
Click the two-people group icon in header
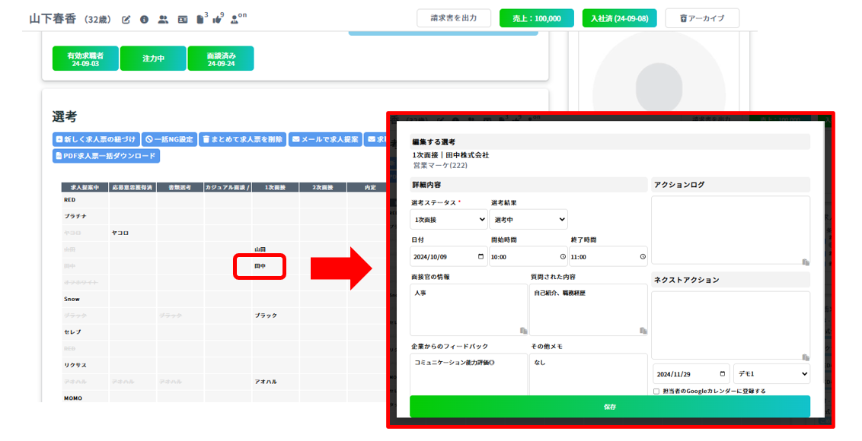(163, 19)
